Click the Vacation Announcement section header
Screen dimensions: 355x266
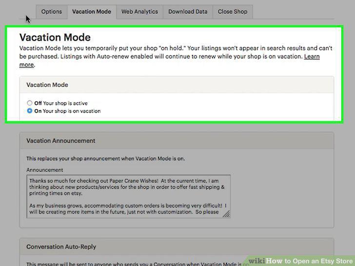(x=177, y=141)
